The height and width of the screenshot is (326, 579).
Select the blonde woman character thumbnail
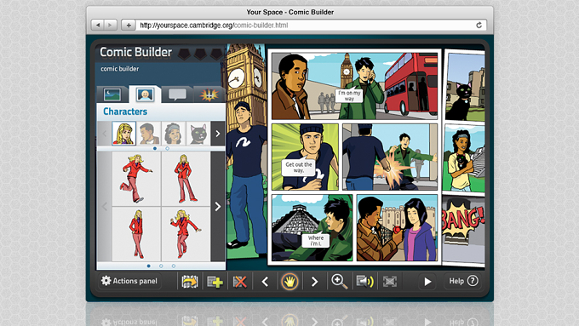123,134
